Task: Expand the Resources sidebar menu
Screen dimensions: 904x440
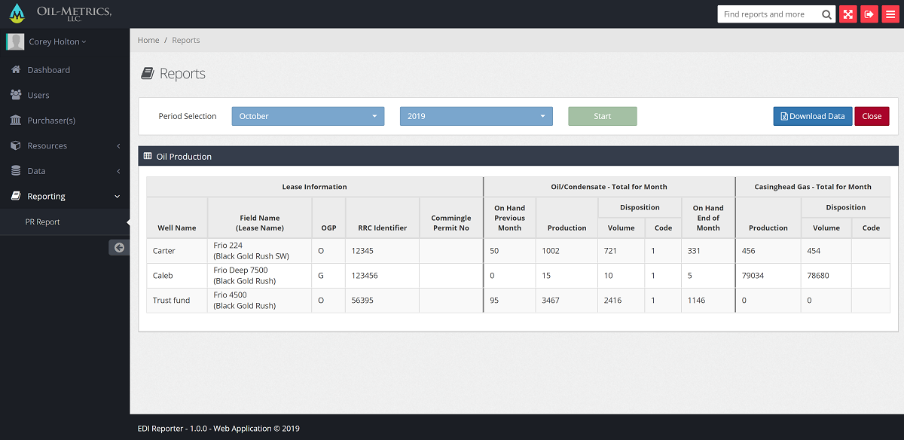Action: (x=65, y=145)
